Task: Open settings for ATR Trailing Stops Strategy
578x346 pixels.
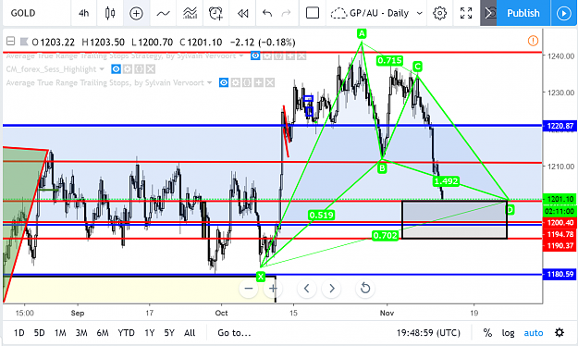Action: (x=267, y=56)
